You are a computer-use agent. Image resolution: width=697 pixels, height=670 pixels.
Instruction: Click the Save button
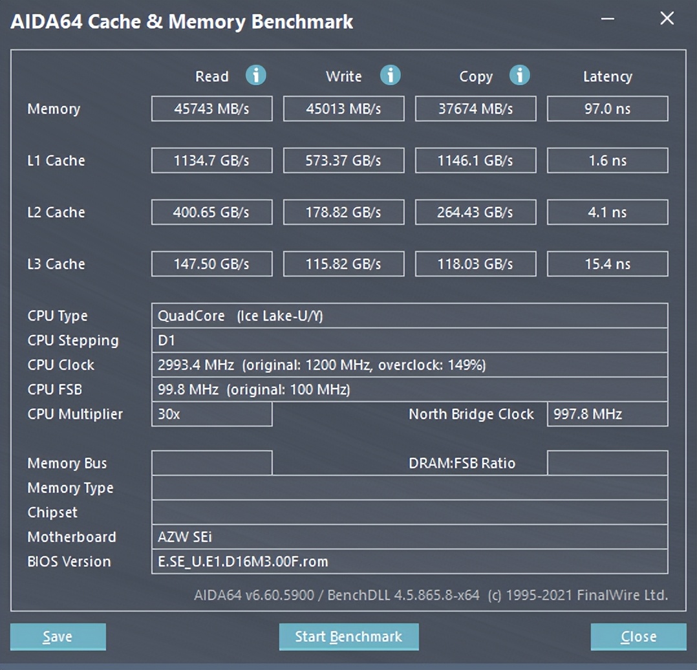click(58, 636)
